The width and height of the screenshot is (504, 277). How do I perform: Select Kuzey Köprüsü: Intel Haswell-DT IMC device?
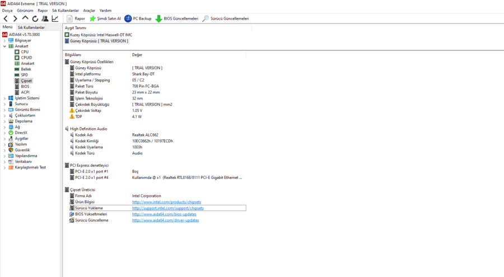99,35
